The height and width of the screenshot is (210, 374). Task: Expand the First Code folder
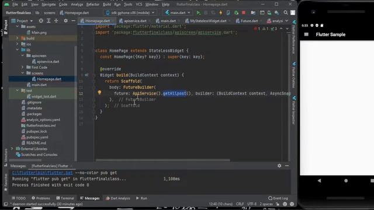click(23, 68)
